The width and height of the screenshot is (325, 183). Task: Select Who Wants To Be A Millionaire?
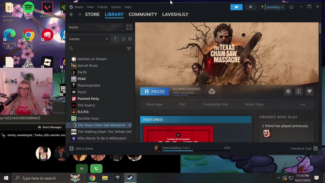(x=99, y=138)
